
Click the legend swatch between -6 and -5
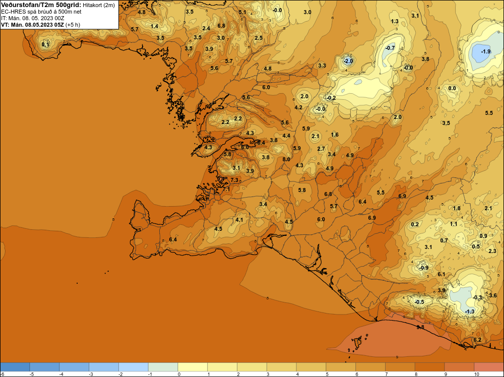coord(15,367)
